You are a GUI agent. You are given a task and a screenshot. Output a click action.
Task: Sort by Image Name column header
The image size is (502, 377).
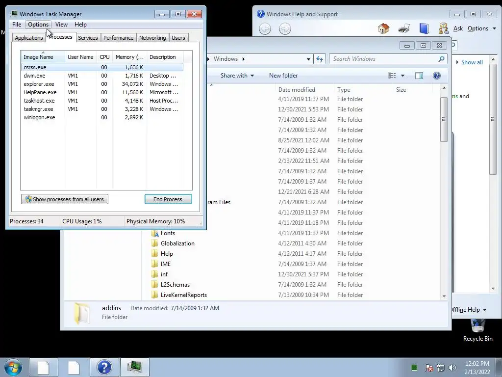click(43, 57)
